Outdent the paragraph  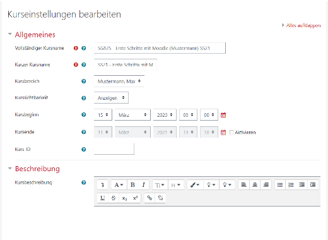[x=302, y=185]
